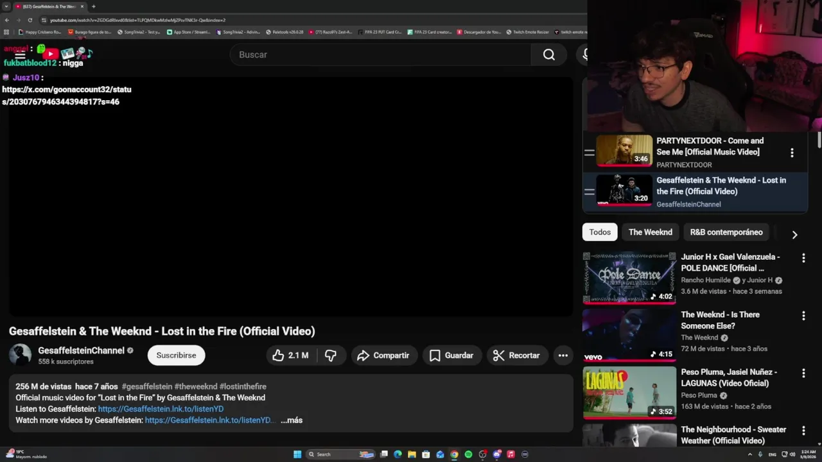Click the thumbs-up like button showing 2.1 M

coord(290,355)
